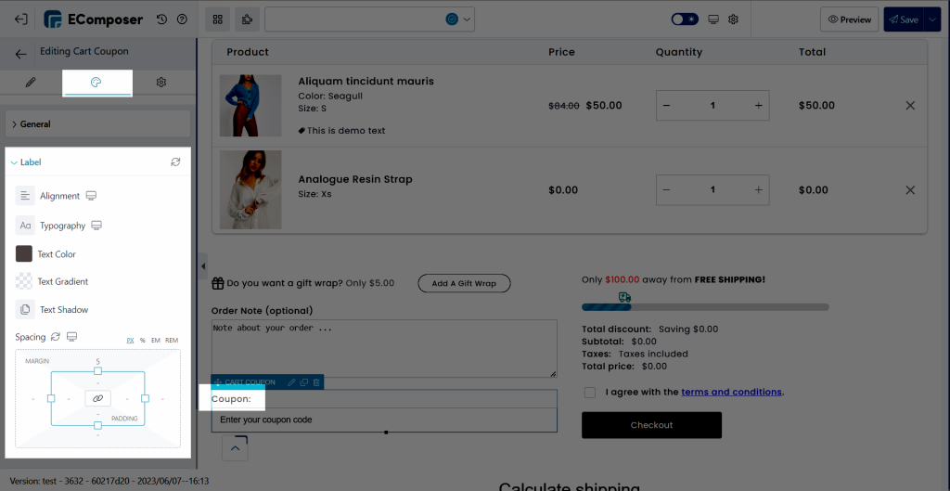The image size is (950, 491).
Task: Check the terms and conditions checkbox
Action: click(x=589, y=393)
